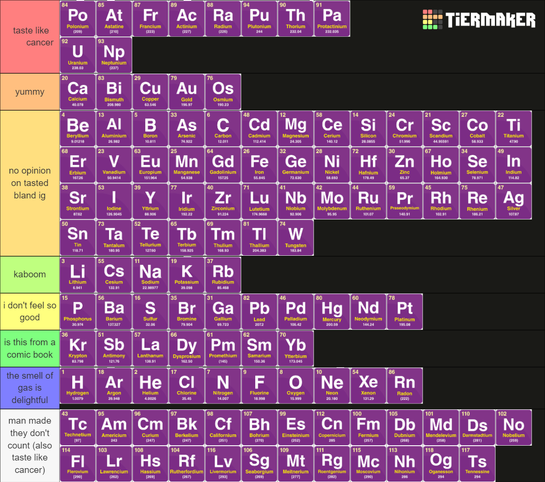Click 'the smell of gas is delightful' label
545x482 pixels.
pos(30,387)
